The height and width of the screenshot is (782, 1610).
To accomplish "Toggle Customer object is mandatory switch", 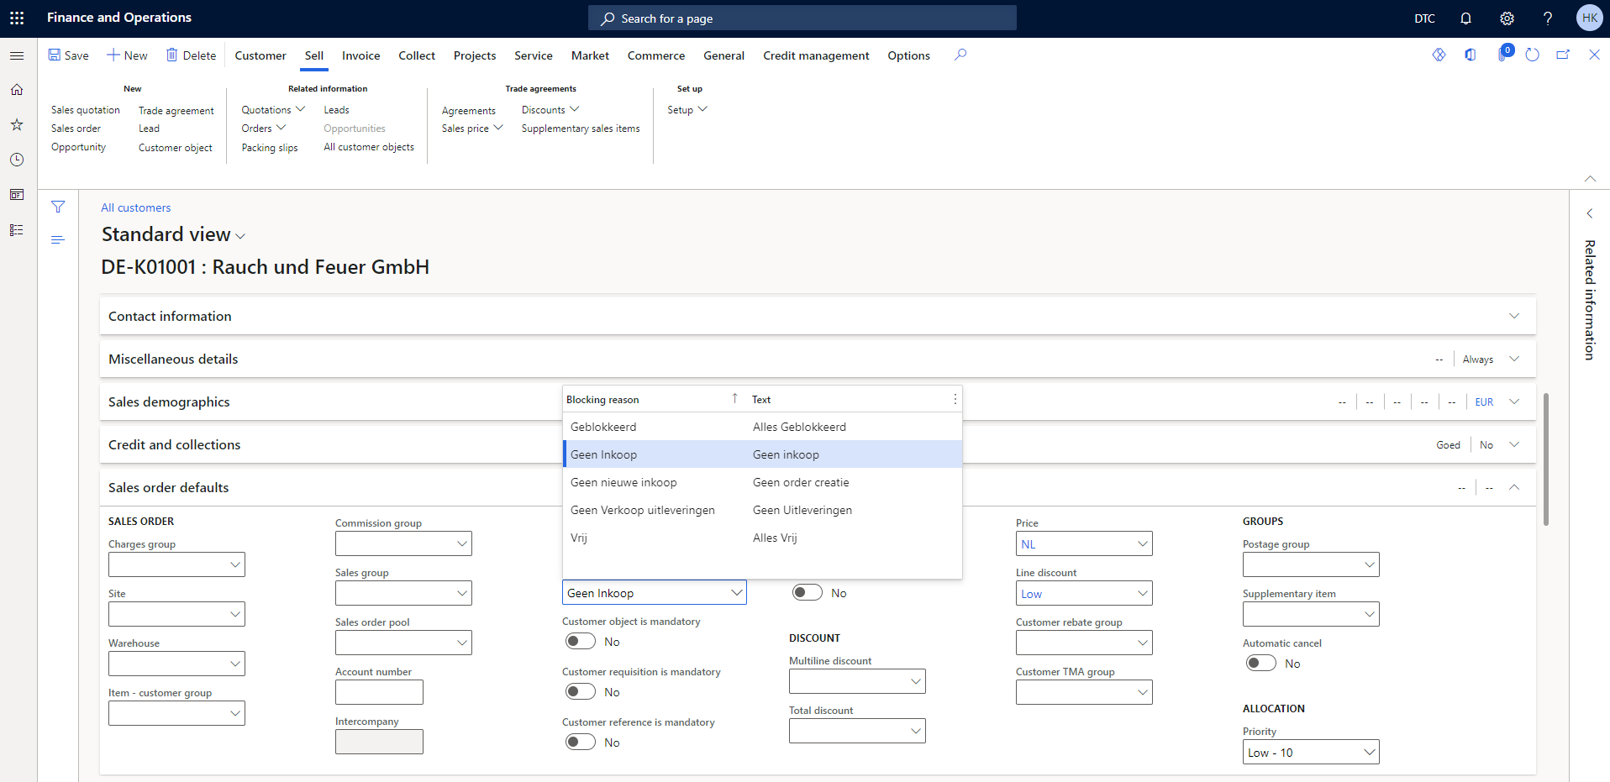I will 580,642.
